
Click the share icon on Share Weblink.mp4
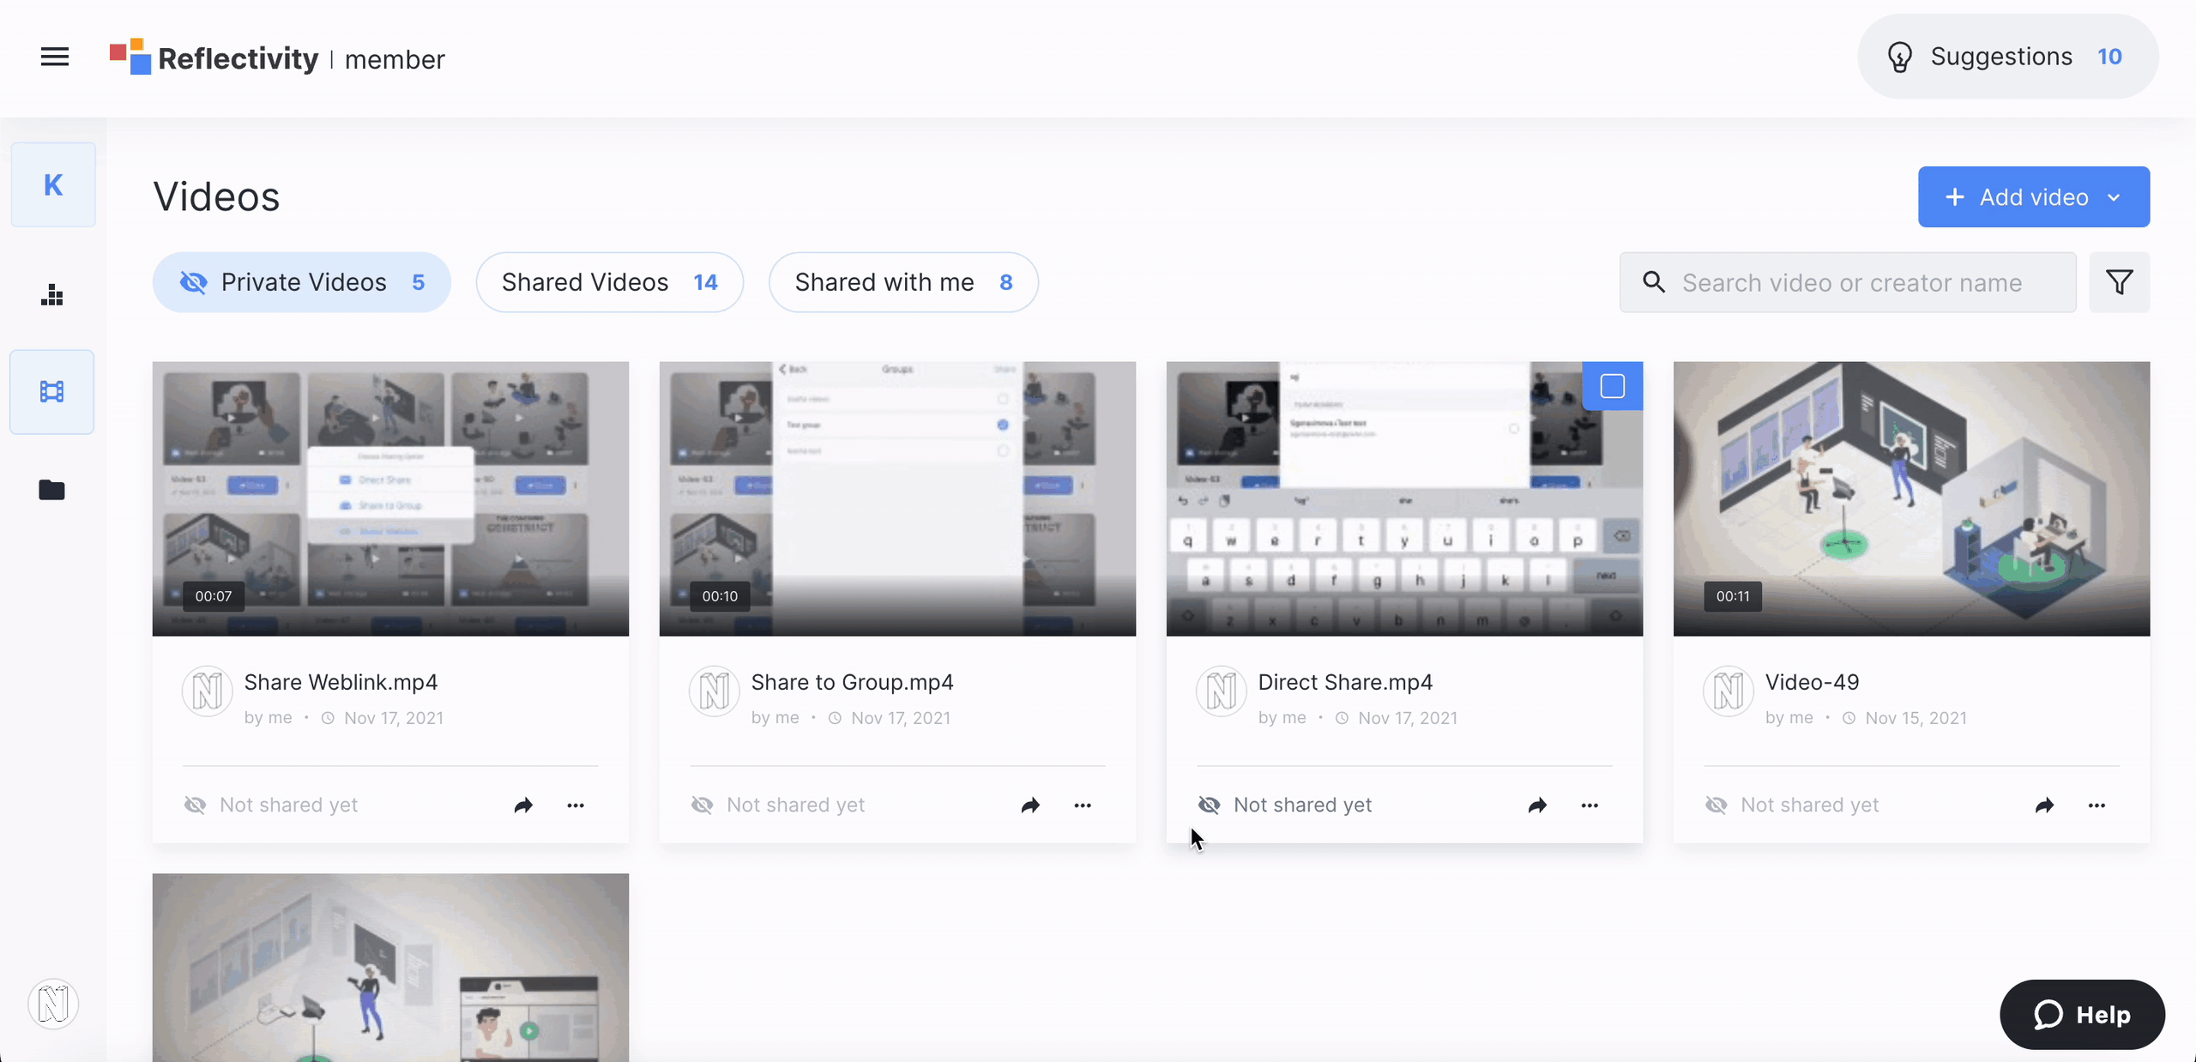point(522,804)
